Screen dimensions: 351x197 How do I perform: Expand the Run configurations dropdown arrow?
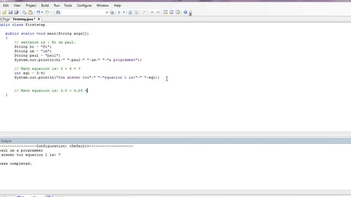pos(124,12)
